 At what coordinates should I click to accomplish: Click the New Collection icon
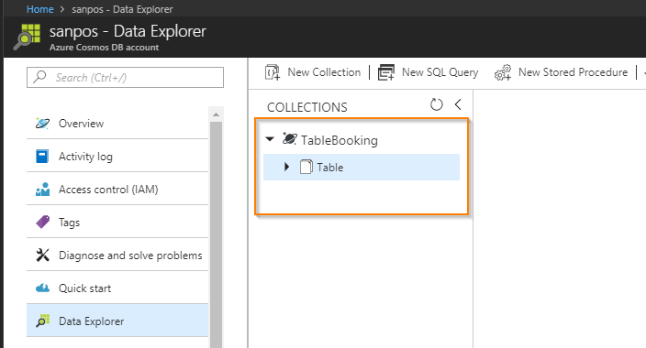tap(273, 72)
